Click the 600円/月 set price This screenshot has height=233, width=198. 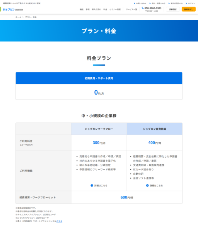[127, 197]
